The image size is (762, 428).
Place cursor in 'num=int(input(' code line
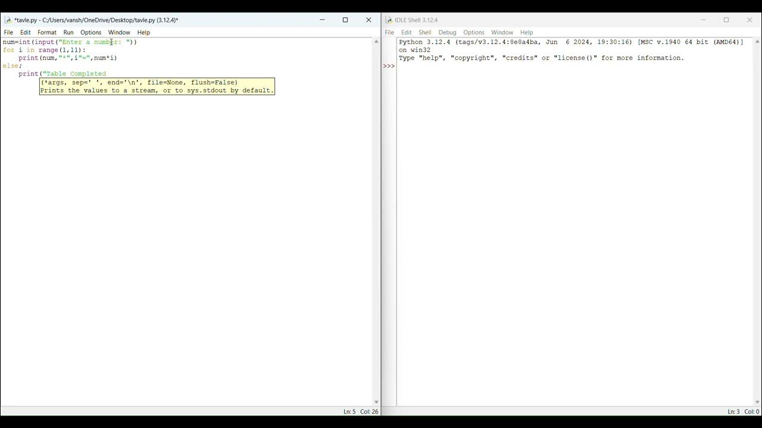[70, 42]
